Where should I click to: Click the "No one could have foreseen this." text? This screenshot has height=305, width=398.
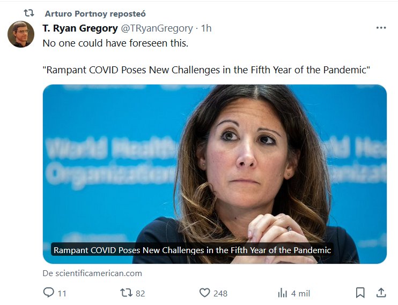tap(115, 43)
